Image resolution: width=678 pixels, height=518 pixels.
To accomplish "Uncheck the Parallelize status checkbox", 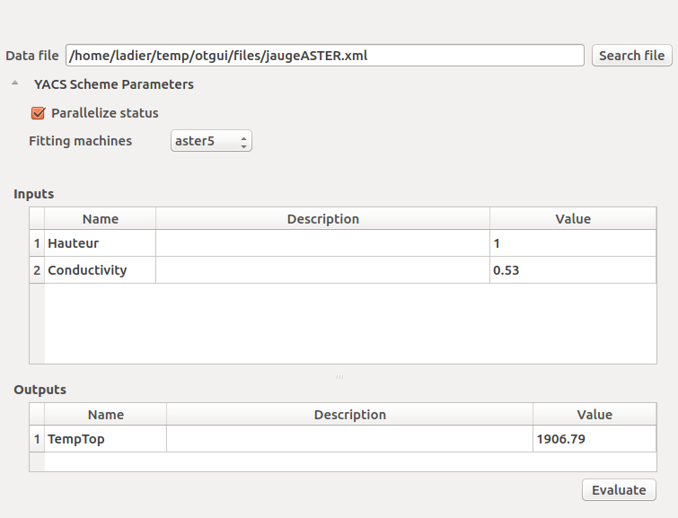I will pyautogui.click(x=38, y=113).
